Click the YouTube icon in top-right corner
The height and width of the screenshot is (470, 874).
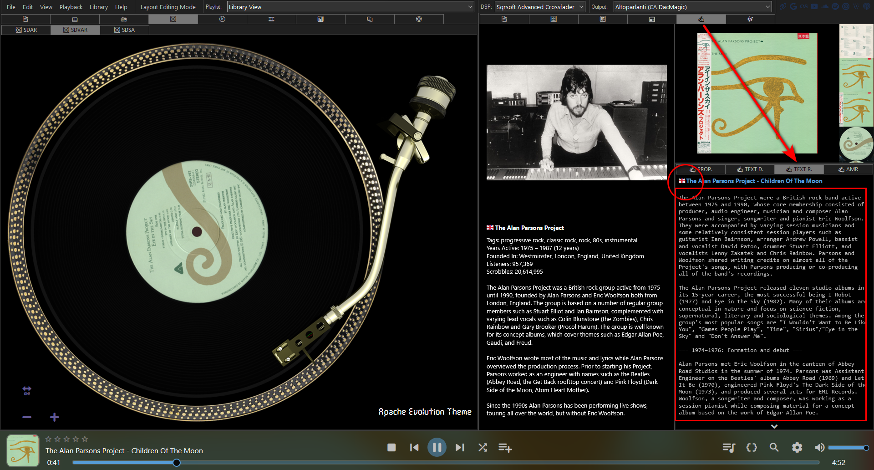pos(814,7)
